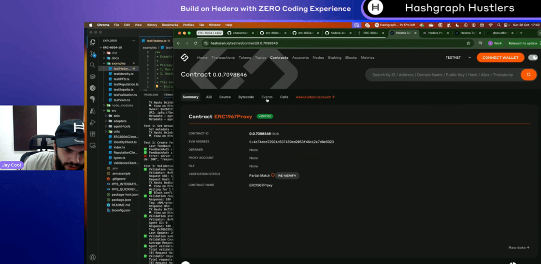
Task: Close the Hedera Co active tab
Action: tap(415, 33)
